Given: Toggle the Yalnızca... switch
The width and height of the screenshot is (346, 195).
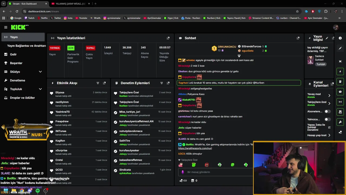Looking at the screenshot, I should pyautogui.click(x=328, y=119).
